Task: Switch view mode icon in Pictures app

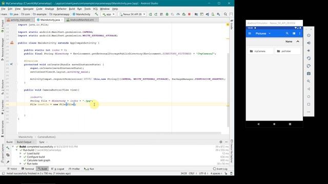Action: [x=294, y=33]
